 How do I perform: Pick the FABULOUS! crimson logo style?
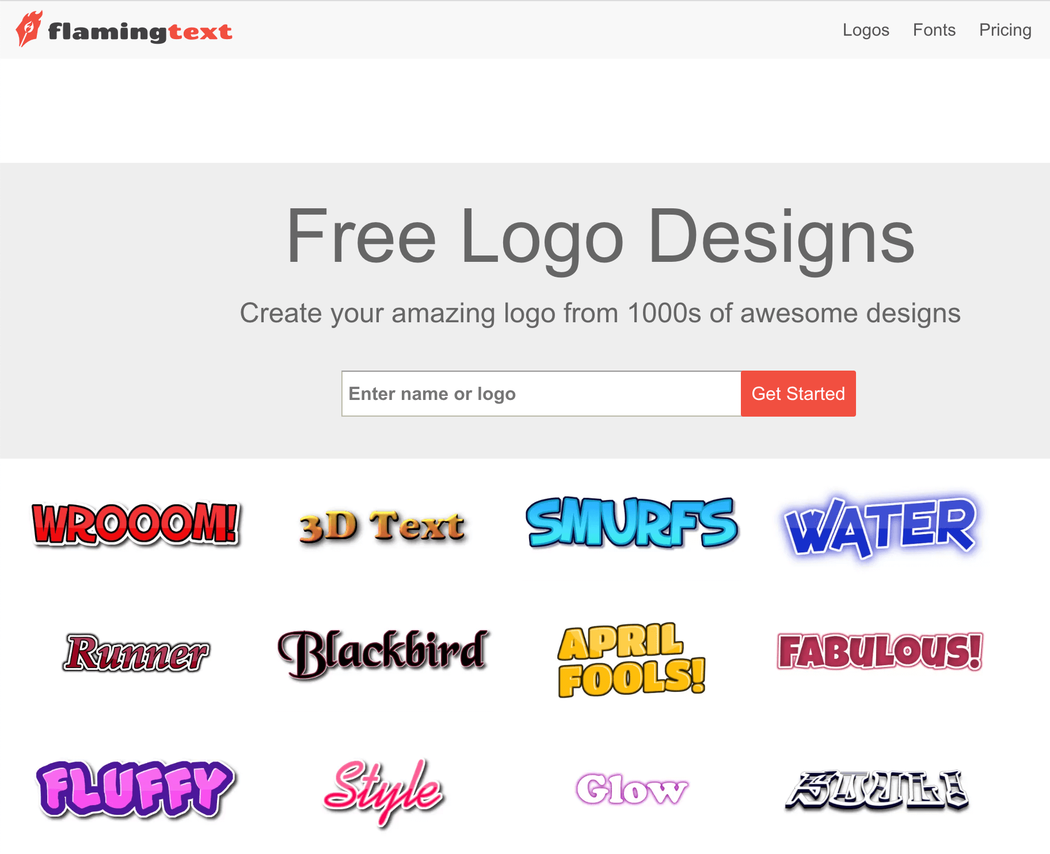pos(880,651)
